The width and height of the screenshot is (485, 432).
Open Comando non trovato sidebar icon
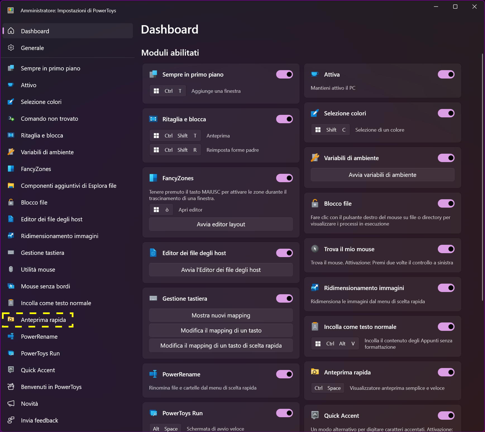(11, 118)
